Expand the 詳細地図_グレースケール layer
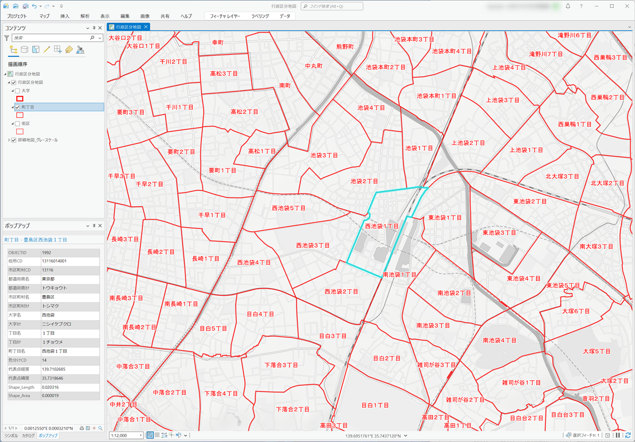The height and width of the screenshot is (442, 635). pos(9,140)
